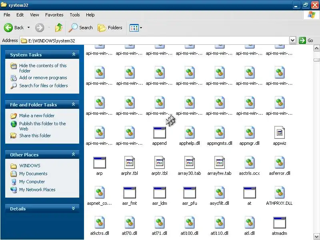Click the Go button

point(306,40)
